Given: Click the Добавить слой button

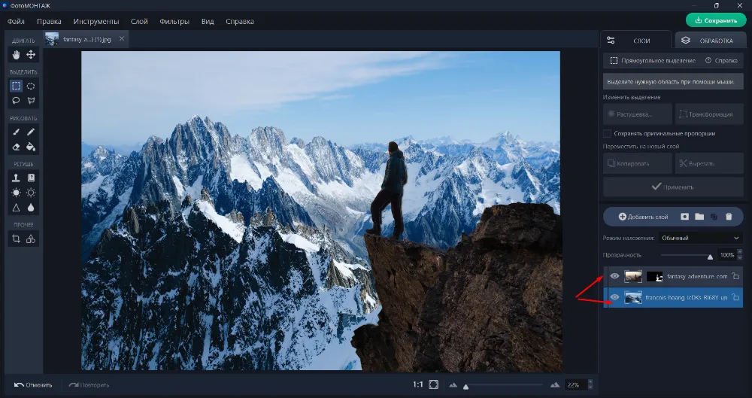Looking at the screenshot, I should (643, 217).
